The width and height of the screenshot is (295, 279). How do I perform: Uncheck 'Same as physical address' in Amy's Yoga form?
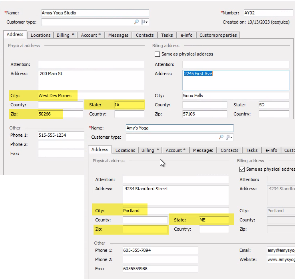[242, 169]
